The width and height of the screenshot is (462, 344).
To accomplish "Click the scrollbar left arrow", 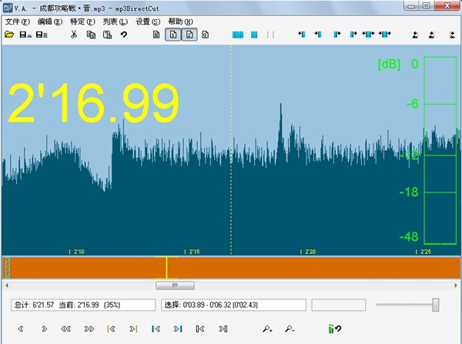I will (6, 285).
